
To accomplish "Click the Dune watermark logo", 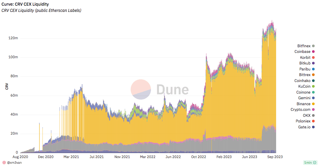I will 160,89.
